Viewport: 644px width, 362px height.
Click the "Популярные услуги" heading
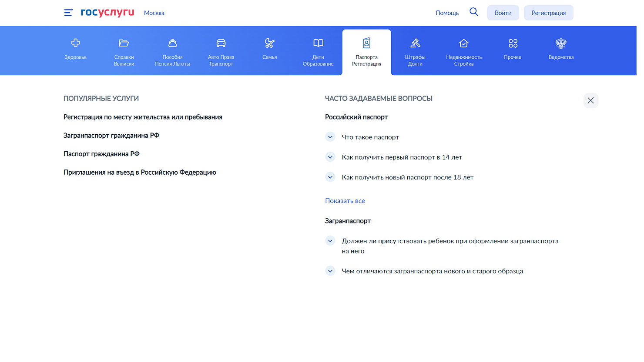(x=101, y=99)
